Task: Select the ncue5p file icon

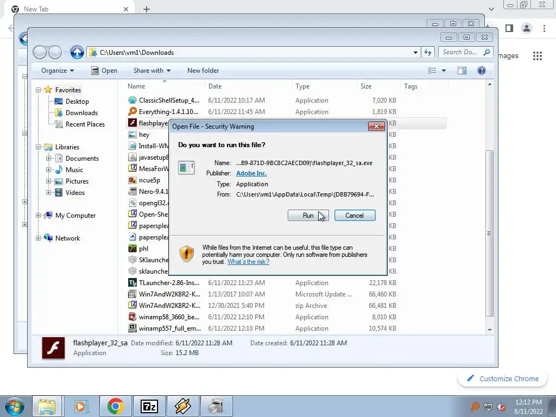Action: click(132, 180)
